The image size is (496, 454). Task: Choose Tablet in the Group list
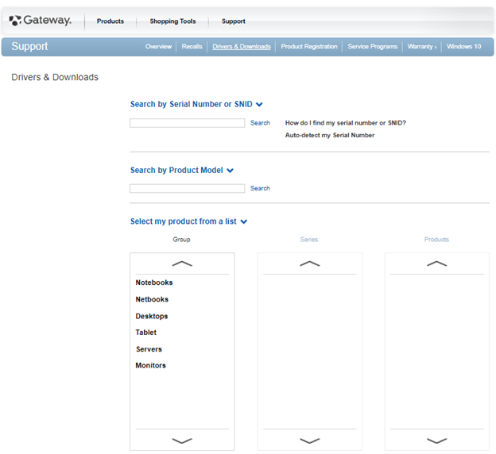click(x=145, y=333)
